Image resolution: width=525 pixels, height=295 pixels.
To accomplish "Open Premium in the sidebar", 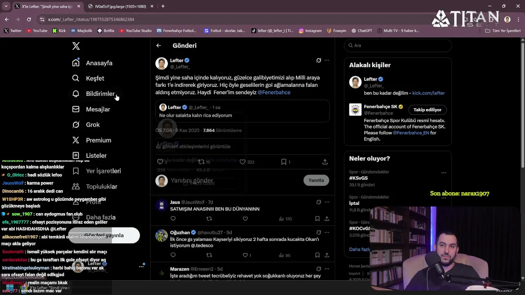I will coord(91,140).
